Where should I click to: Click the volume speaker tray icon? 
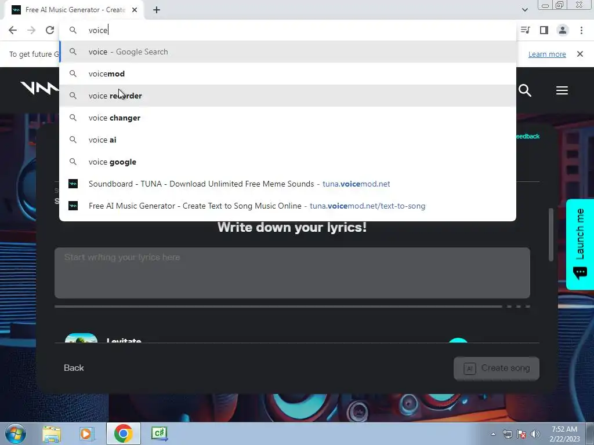(x=535, y=434)
